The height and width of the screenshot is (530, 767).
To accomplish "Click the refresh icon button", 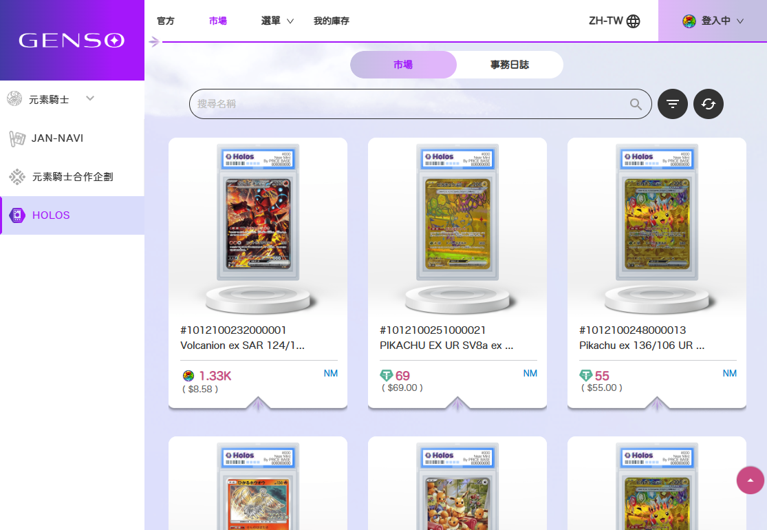I will (709, 104).
